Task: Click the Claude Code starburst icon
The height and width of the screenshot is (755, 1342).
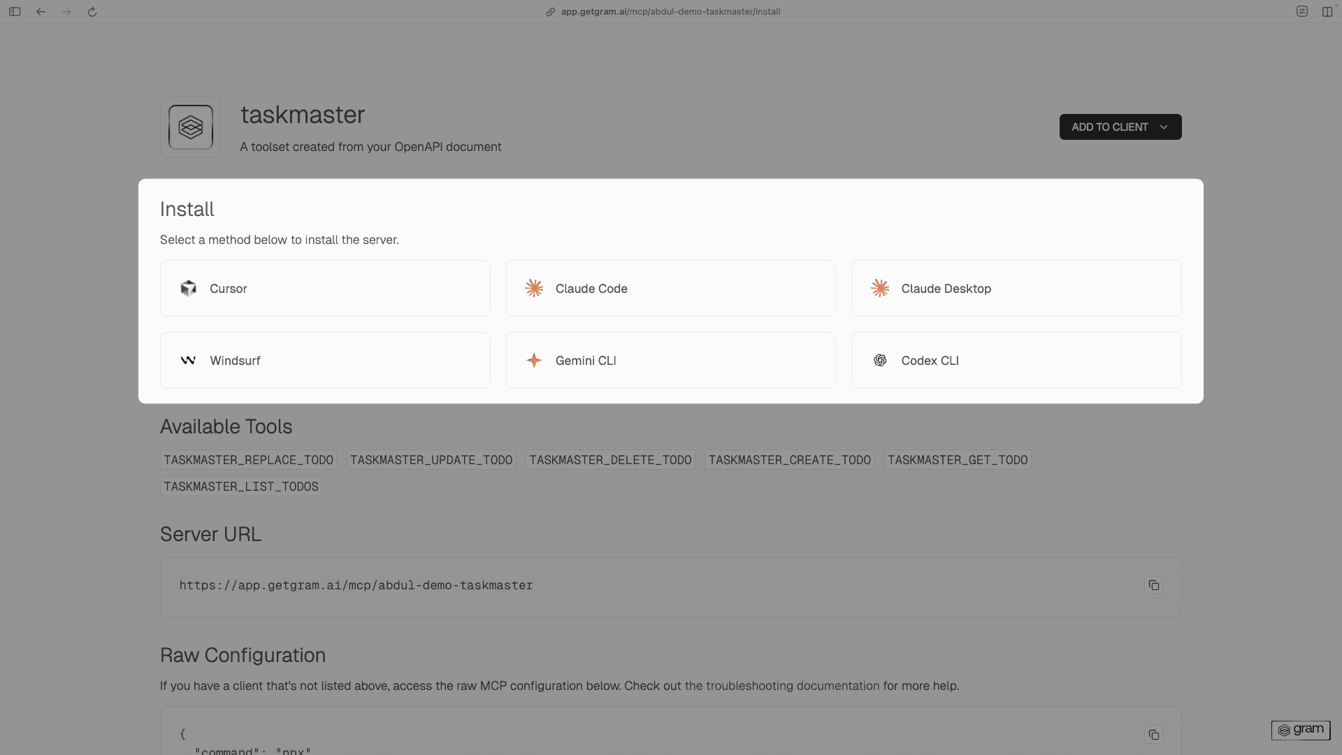Action: (534, 288)
